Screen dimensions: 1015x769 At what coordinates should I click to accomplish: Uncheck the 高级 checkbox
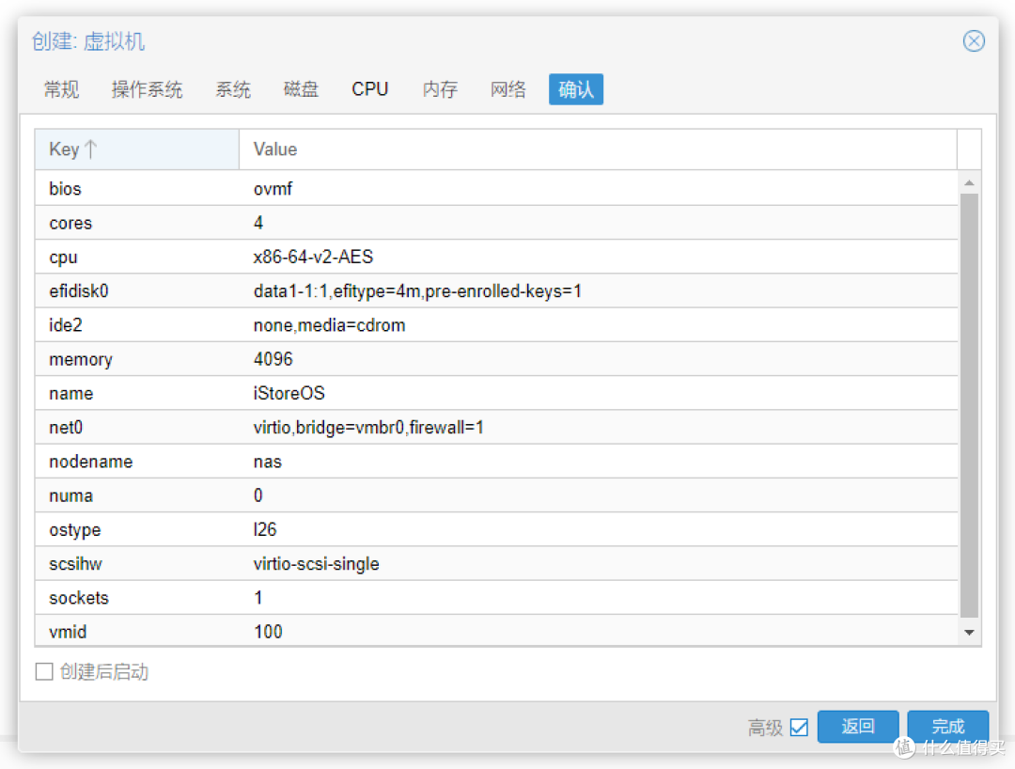point(800,727)
